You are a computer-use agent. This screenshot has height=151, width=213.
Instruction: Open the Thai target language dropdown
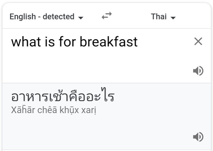(163, 17)
